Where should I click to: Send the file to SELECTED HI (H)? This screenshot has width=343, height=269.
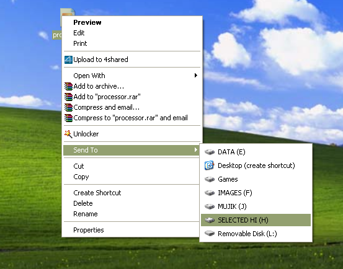coord(256,220)
